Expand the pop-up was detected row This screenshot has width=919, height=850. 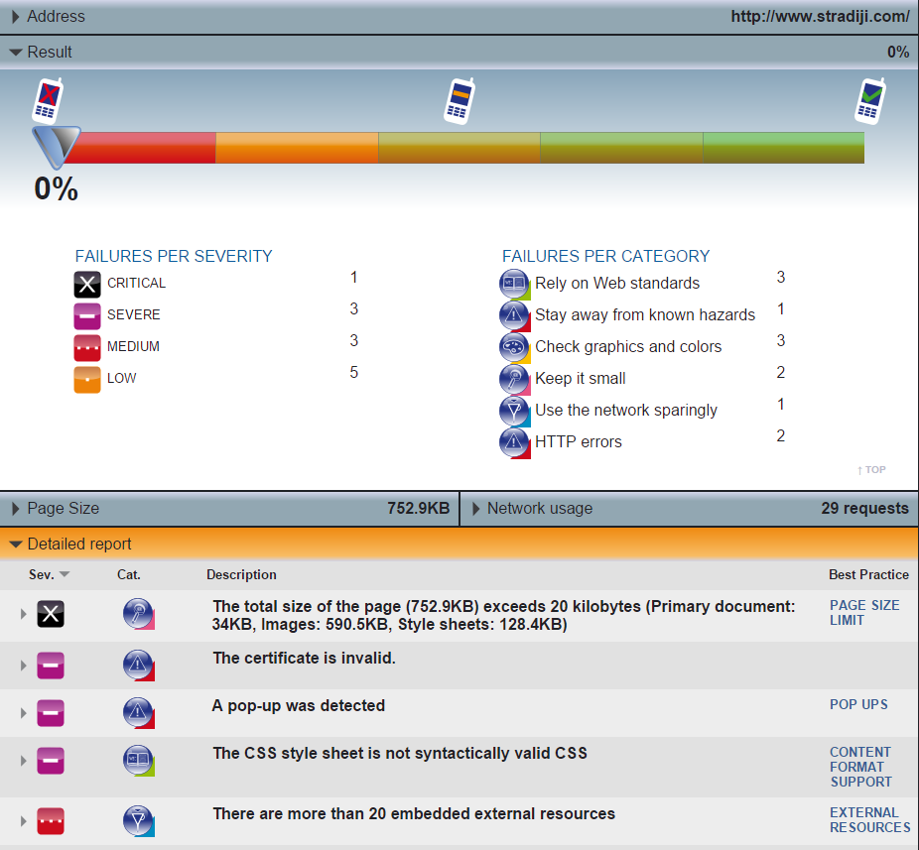click(x=24, y=713)
